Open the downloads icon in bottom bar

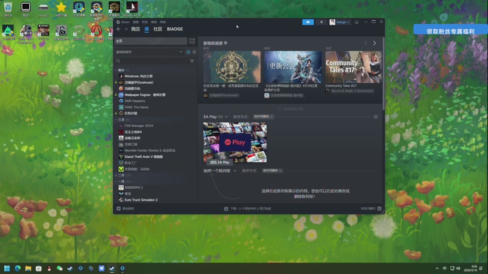[x=226, y=209]
